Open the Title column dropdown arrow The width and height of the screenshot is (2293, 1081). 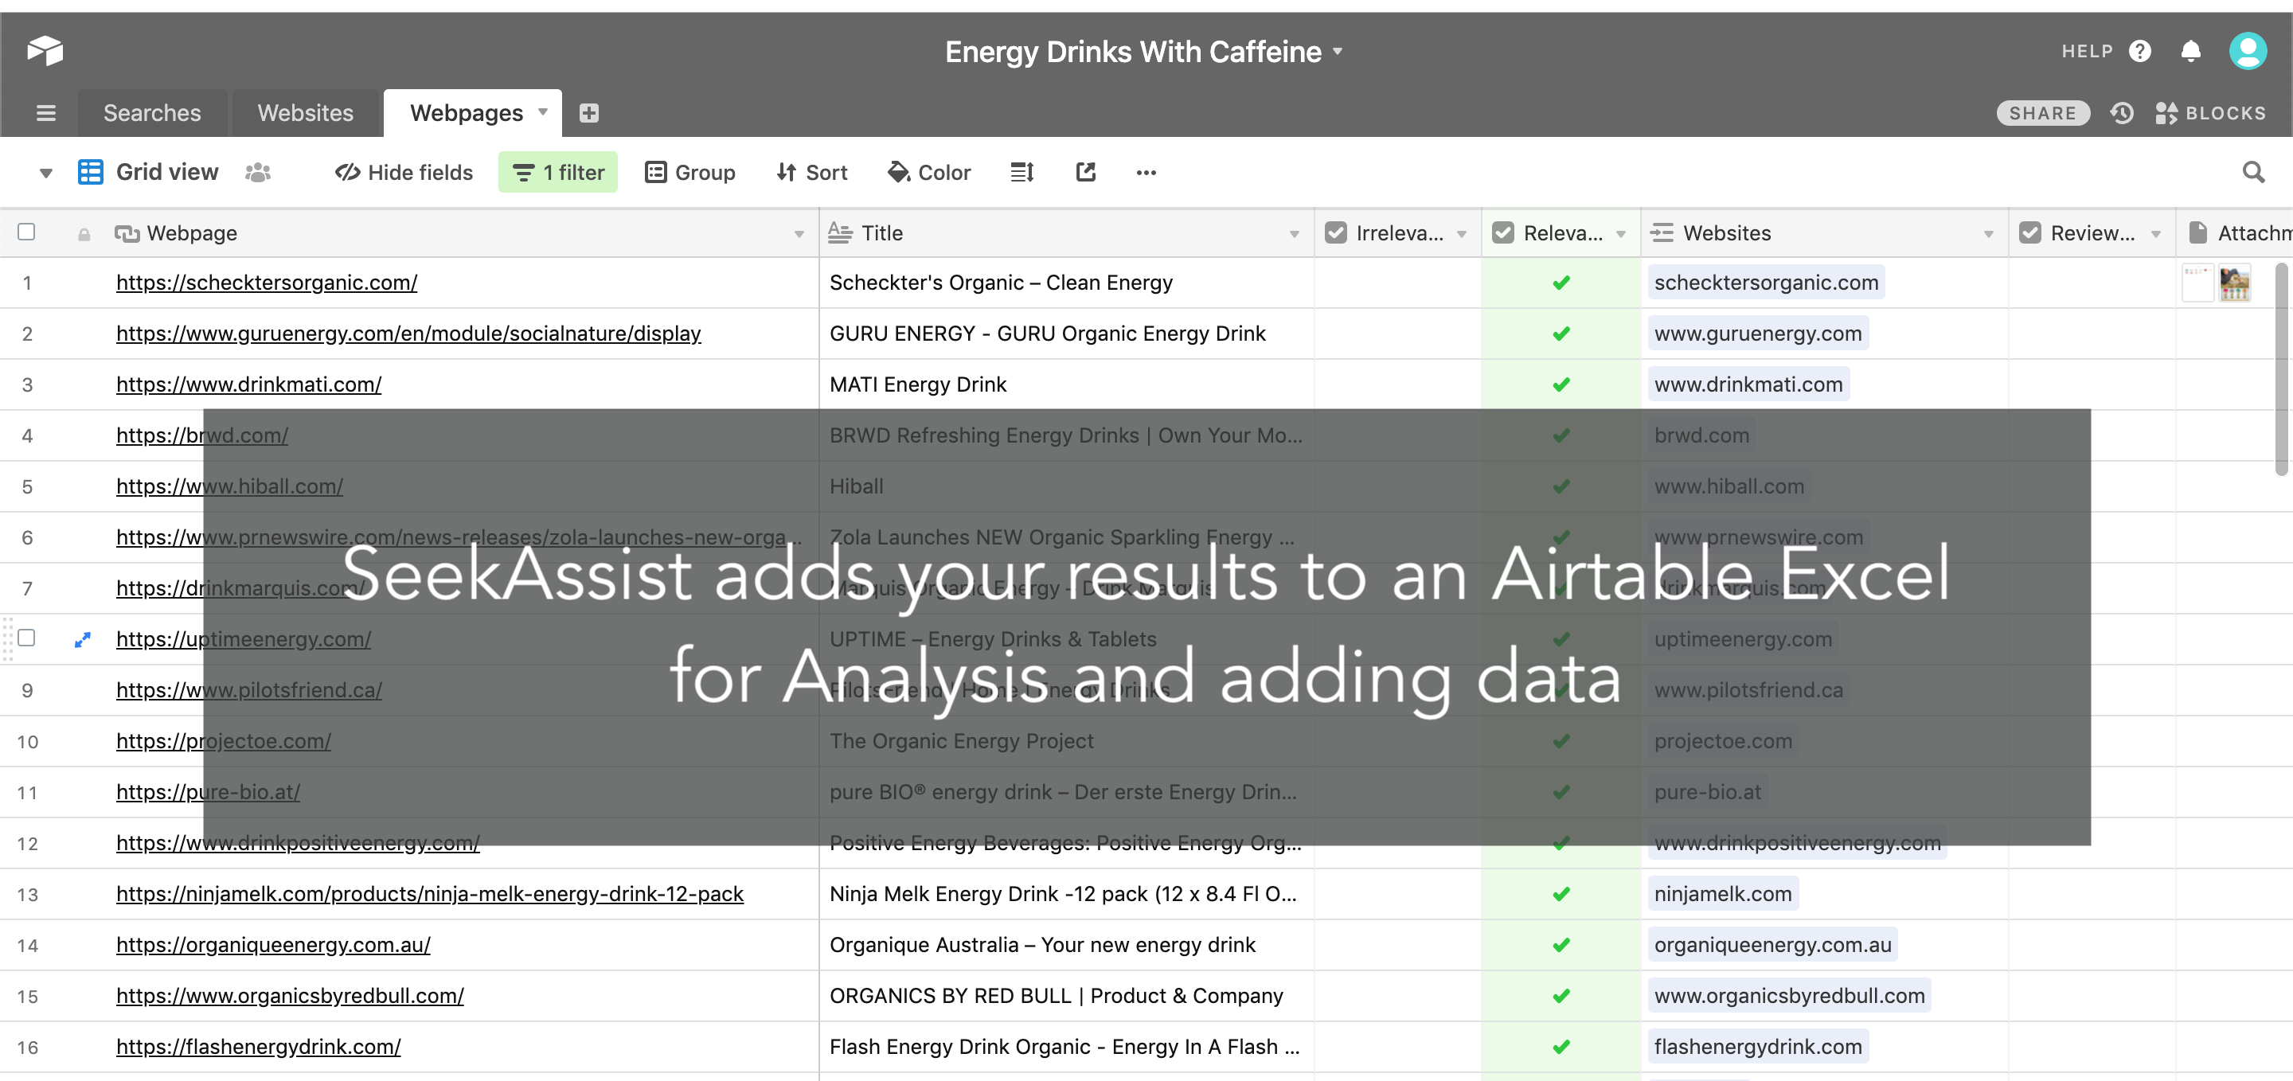[x=1295, y=234]
